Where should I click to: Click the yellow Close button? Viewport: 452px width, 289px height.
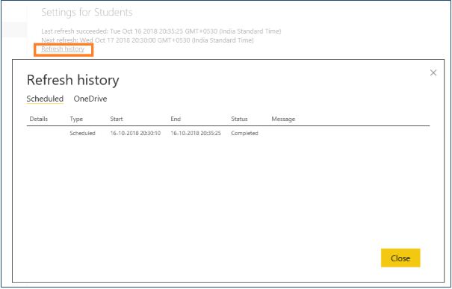400,258
